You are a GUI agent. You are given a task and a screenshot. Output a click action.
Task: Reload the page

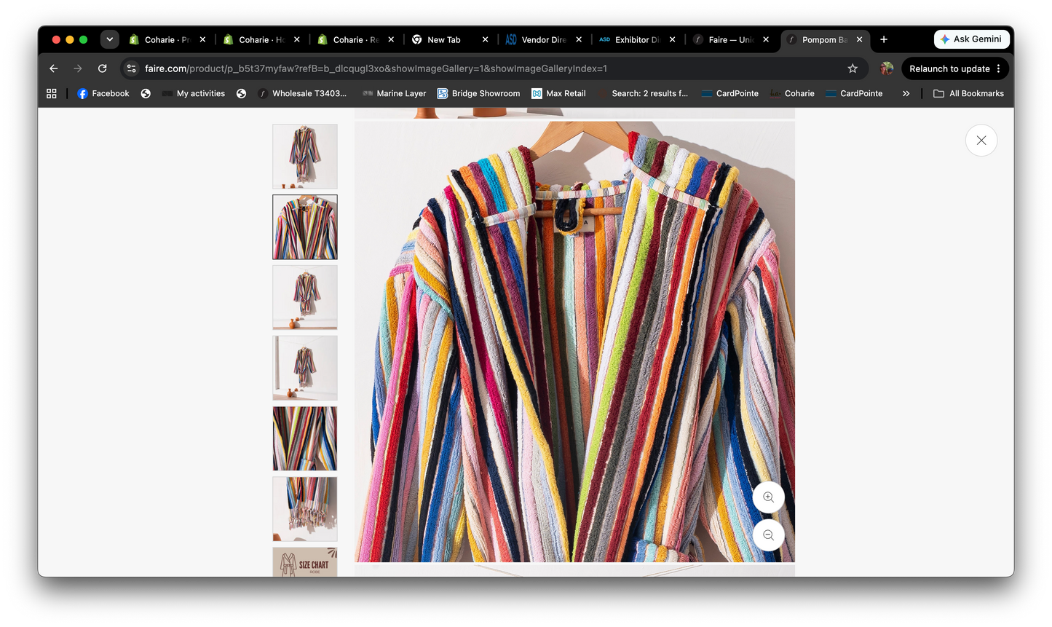[x=103, y=68]
